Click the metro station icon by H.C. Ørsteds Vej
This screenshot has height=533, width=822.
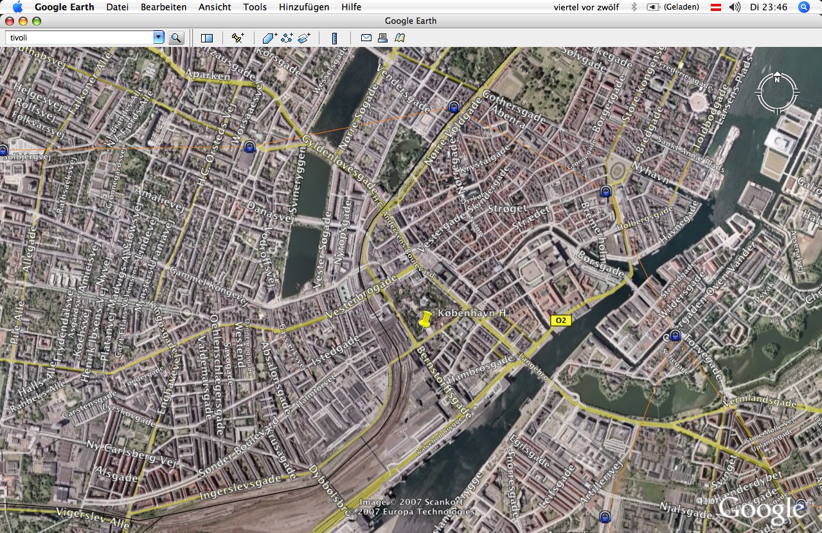point(249,147)
